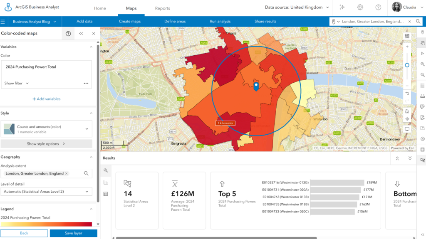Open the settings gear icon

pyautogui.click(x=360, y=7)
